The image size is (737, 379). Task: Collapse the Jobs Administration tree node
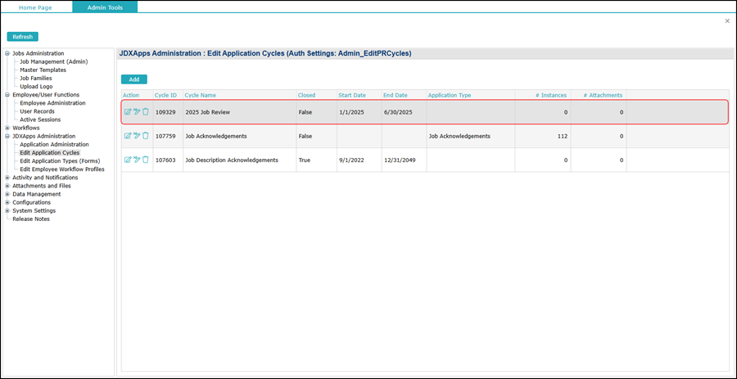(7, 54)
